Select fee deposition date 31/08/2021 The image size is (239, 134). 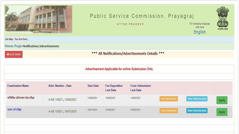pyautogui.click(x=110, y=110)
